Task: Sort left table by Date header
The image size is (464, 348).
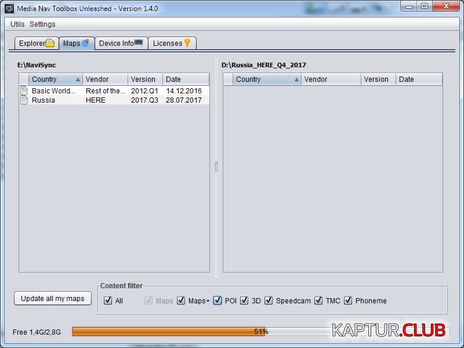Action: click(x=186, y=79)
